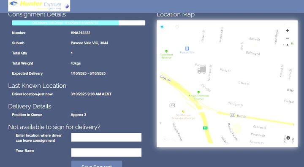Click the Bell St label on map
Image resolution: width=304 pixels, height=167 pixels.
coord(242,116)
